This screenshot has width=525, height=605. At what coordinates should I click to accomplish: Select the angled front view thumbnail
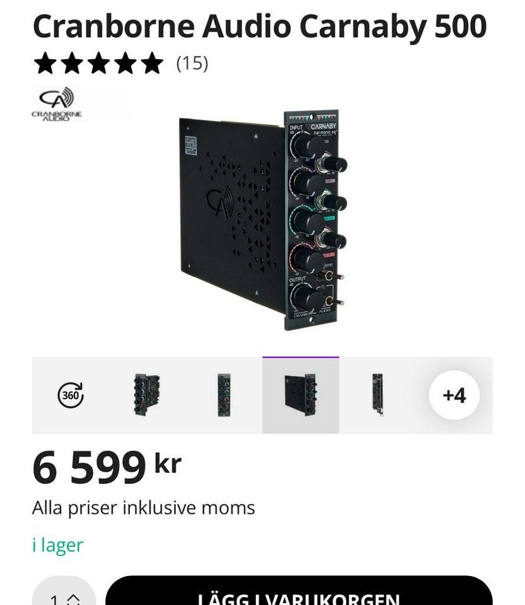click(x=147, y=395)
